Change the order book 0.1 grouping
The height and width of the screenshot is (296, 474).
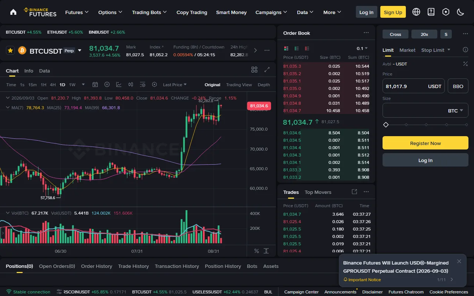coord(362,48)
